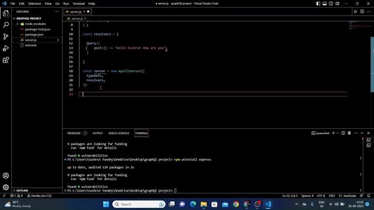
Task: Open remote window indicator in status bar
Action: [4, 196]
